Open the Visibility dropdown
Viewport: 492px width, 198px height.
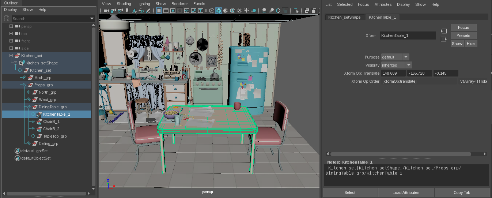[x=397, y=65]
